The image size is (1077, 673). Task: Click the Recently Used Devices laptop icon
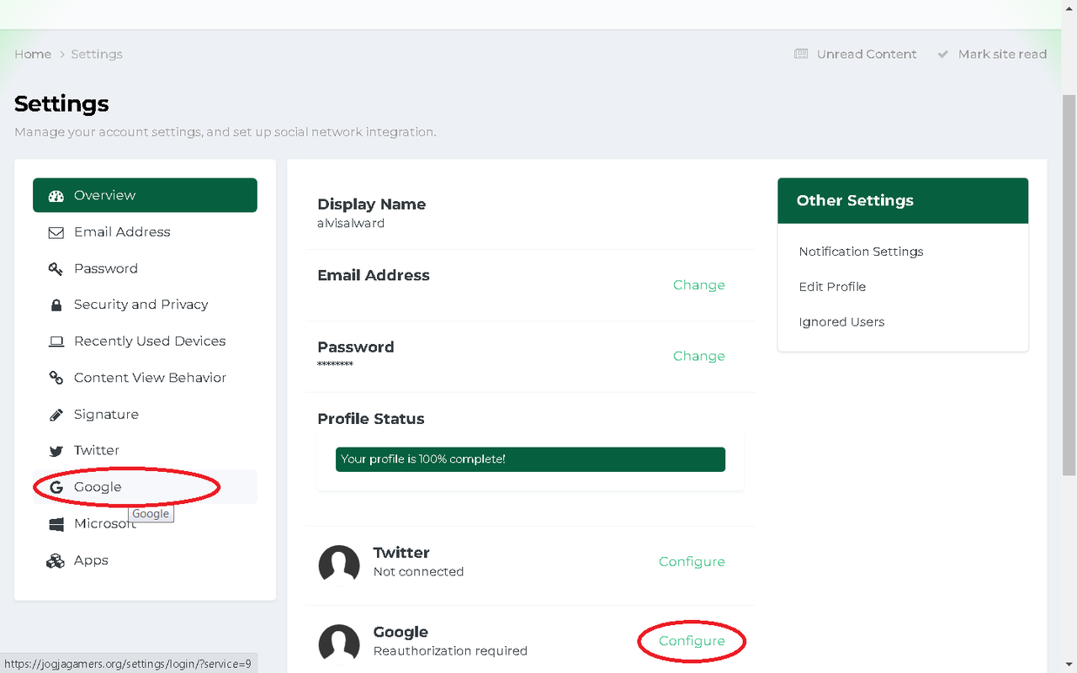click(x=56, y=342)
